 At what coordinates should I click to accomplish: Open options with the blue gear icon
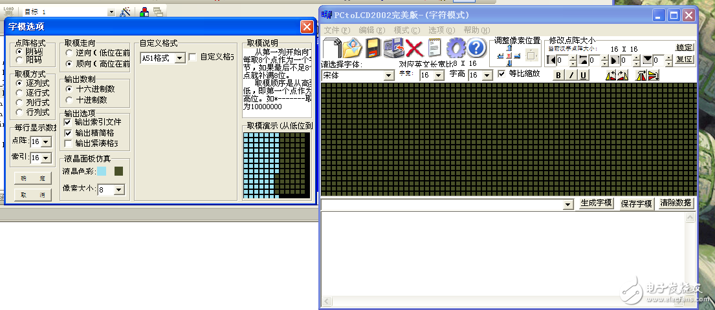pos(455,48)
